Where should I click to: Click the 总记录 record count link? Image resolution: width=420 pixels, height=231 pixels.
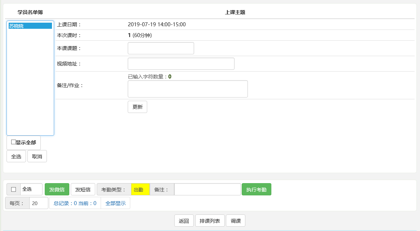tap(75, 203)
